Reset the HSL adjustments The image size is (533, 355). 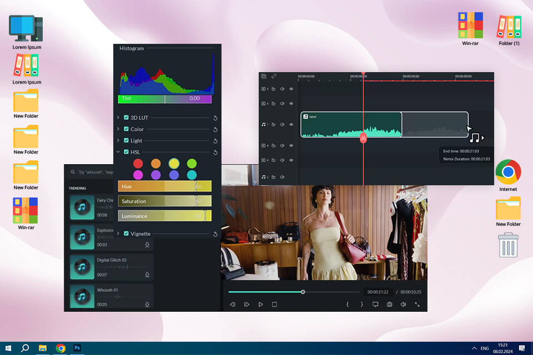[215, 153]
